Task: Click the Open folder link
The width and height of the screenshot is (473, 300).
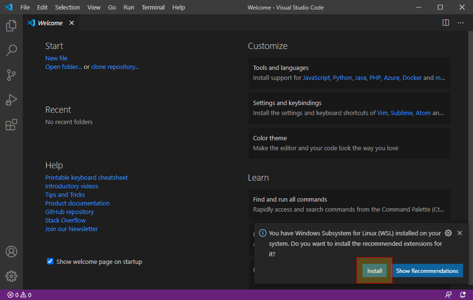Action: pyautogui.click(x=63, y=67)
